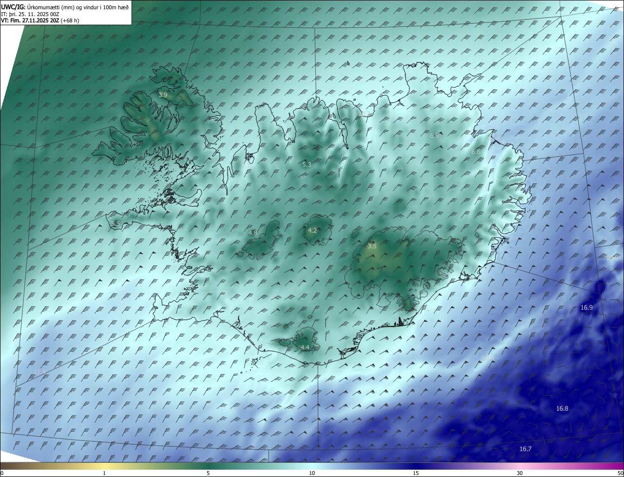The height and width of the screenshot is (477, 624).
Task: Click the 10 label on the color scale
Action: coord(312,473)
